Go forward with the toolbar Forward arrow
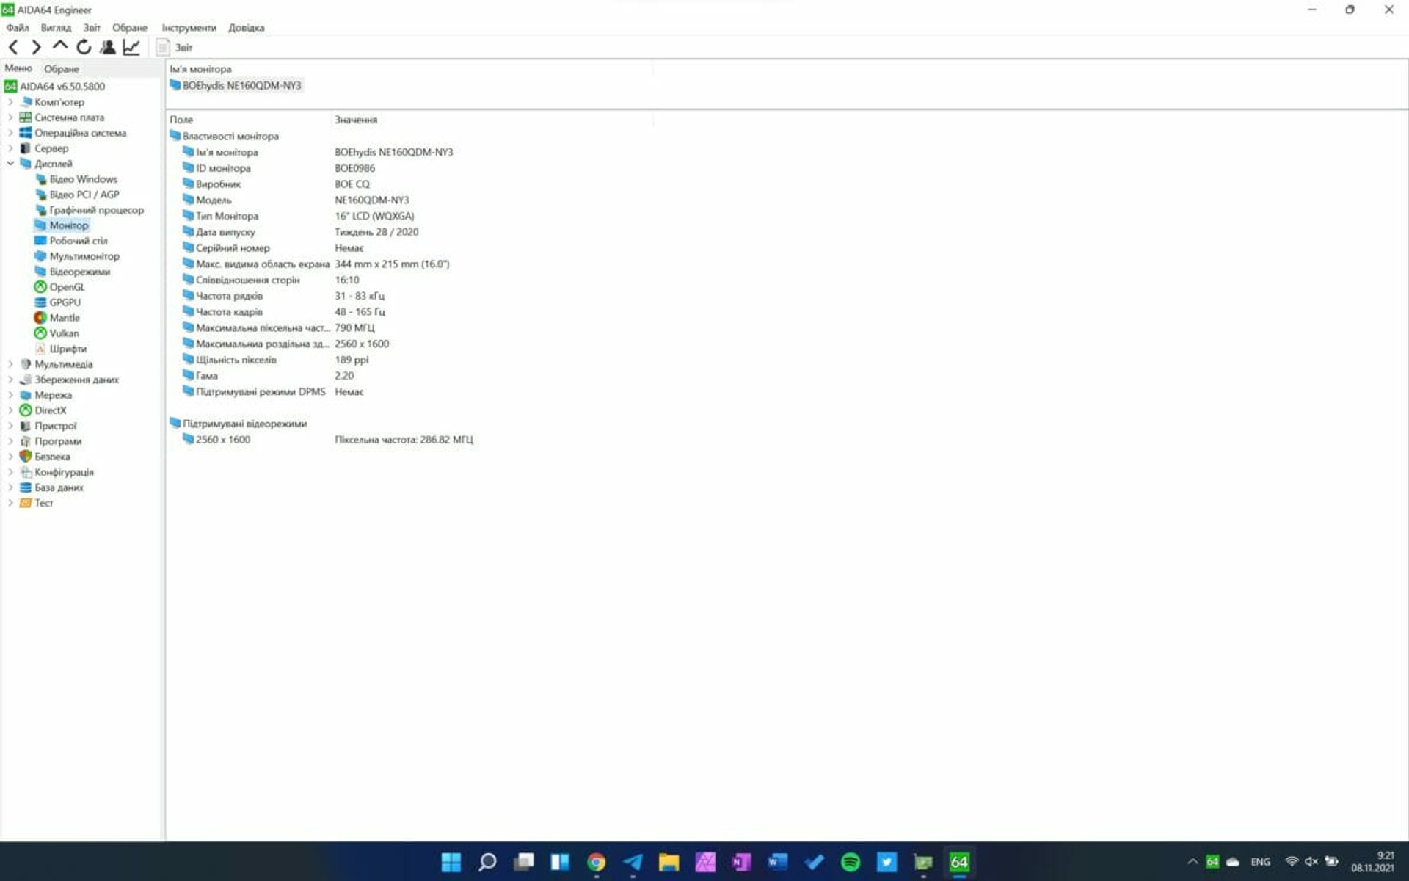 tap(36, 48)
